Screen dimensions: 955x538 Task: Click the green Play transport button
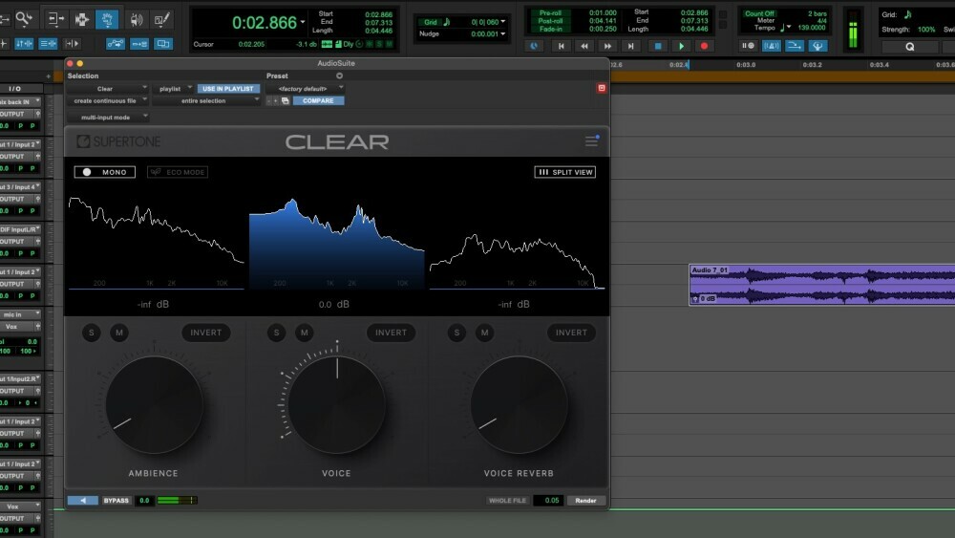pyautogui.click(x=681, y=46)
